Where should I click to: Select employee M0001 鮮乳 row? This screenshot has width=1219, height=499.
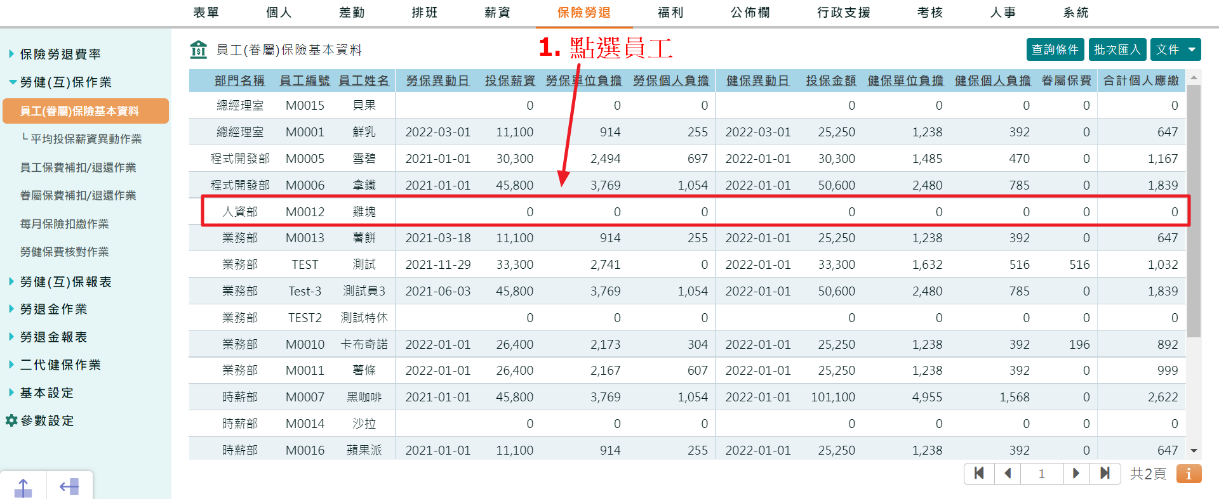click(687, 132)
